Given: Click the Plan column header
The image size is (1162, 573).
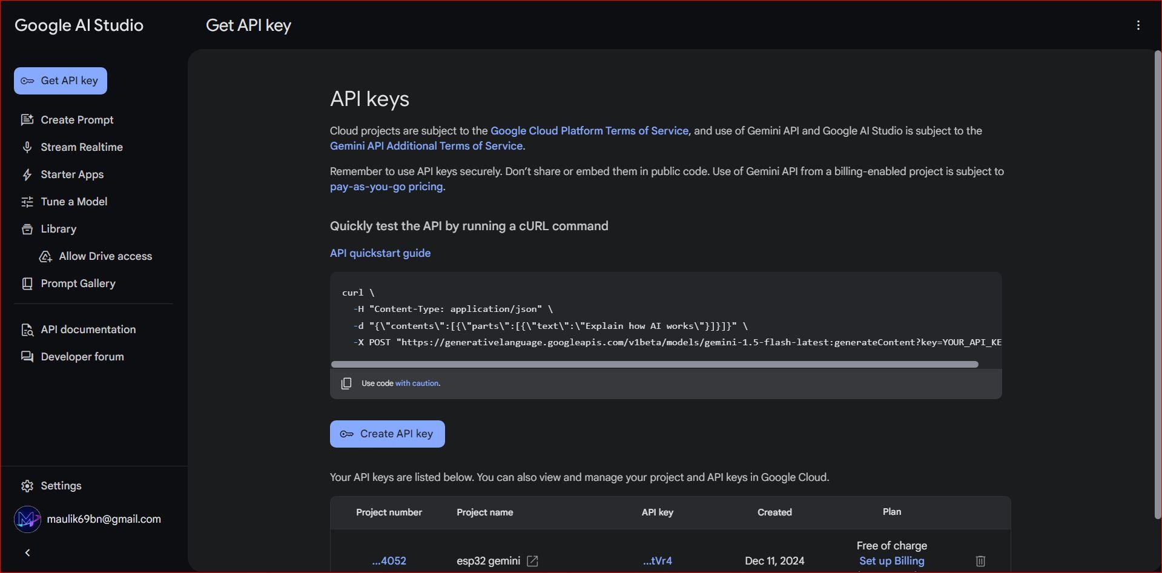Looking at the screenshot, I should pyautogui.click(x=892, y=512).
